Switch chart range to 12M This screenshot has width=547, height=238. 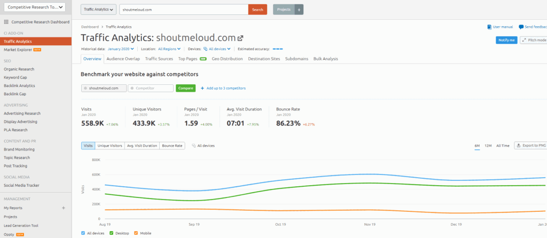pyautogui.click(x=488, y=146)
